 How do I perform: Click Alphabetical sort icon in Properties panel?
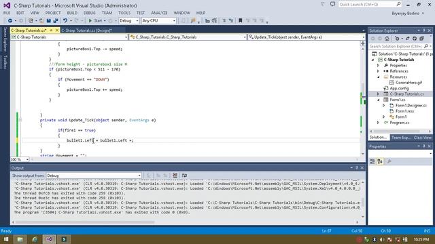click(x=380, y=161)
